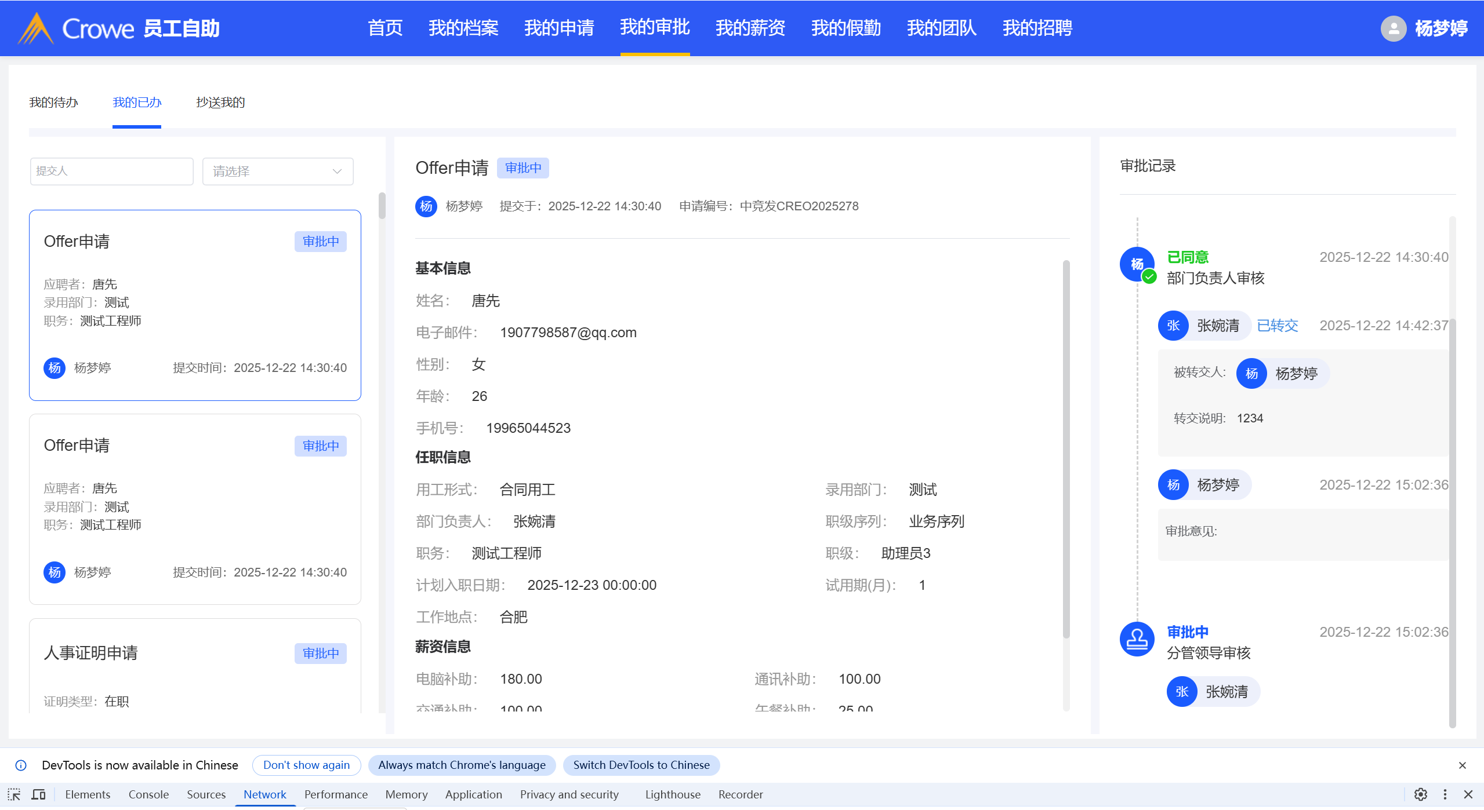
Task: Click the 张 avatar next to 已转交
Action: [1173, 326]
